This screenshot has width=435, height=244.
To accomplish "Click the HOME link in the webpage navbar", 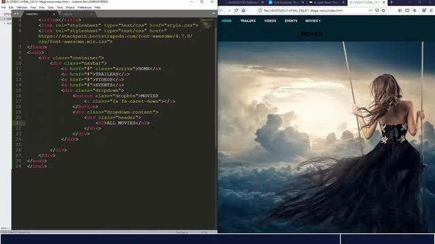I will 226,21.
